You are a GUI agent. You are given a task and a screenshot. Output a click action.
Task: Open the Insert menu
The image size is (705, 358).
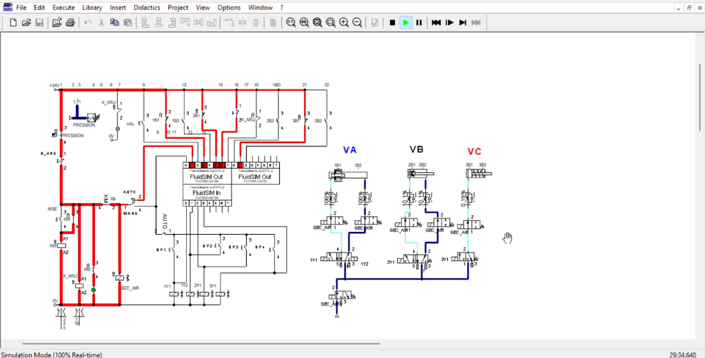[x=118, y=8]
